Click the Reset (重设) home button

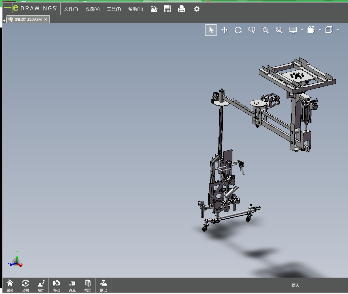pos(10,285)
